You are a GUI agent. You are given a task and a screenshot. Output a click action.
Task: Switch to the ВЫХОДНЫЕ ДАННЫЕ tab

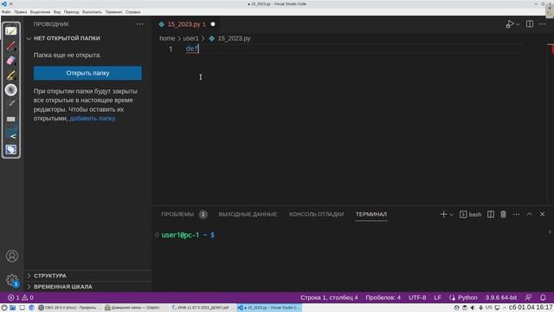click(x=248, y=214)
